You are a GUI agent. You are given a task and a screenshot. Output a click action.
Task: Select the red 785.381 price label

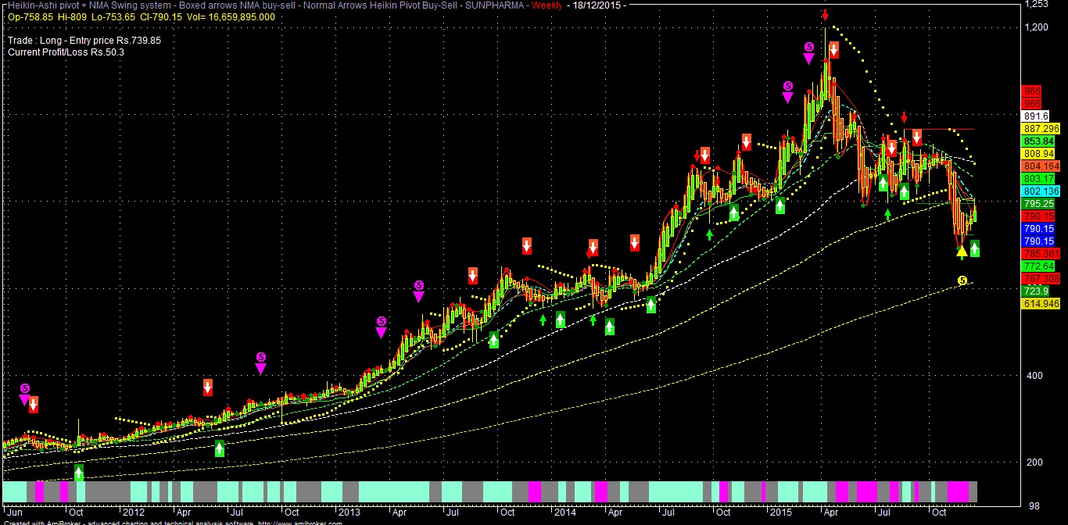1041,254
